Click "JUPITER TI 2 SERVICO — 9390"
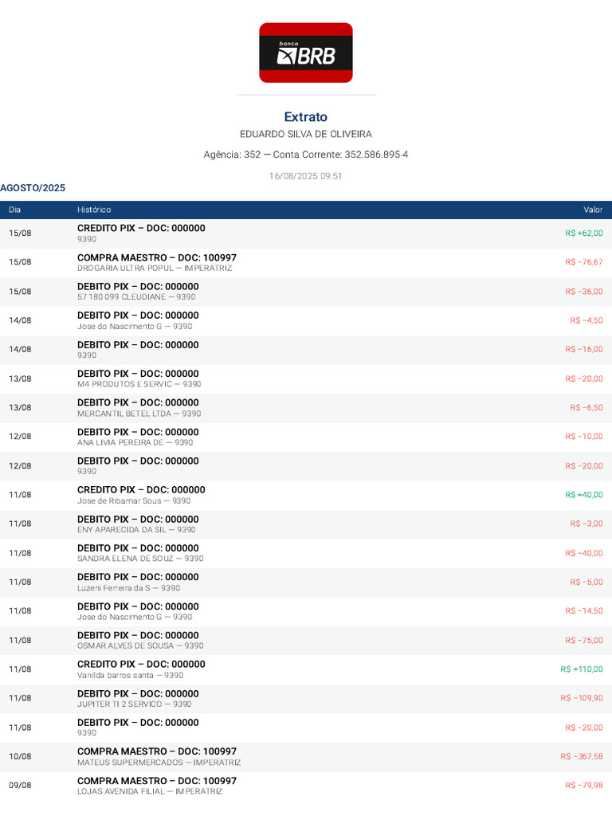Image resolution: width=612 pixels, height=816 pixels. (134, 704)
